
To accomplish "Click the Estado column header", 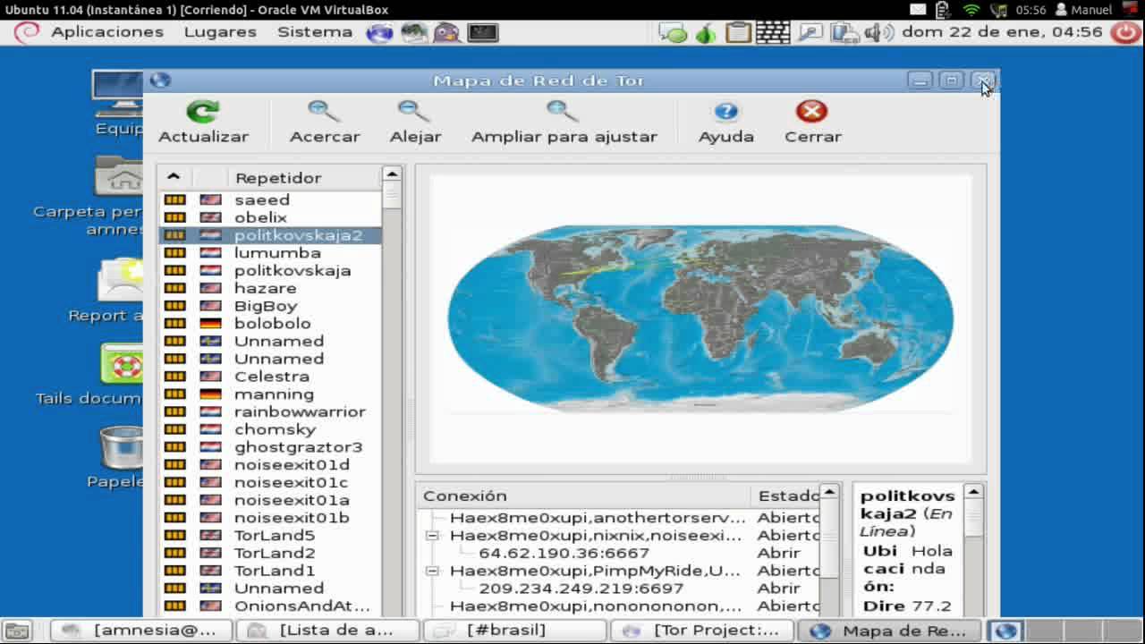I will 785,496.
